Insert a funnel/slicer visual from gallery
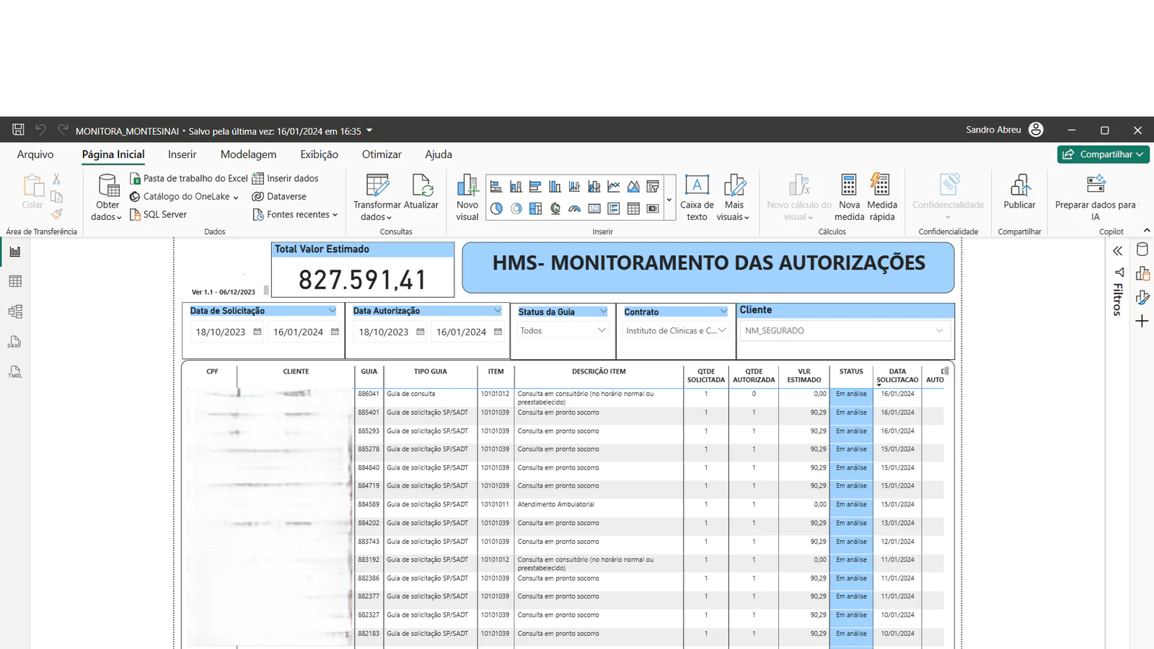This screenshot has height=649, width=1154. click(x=653, y=187)
